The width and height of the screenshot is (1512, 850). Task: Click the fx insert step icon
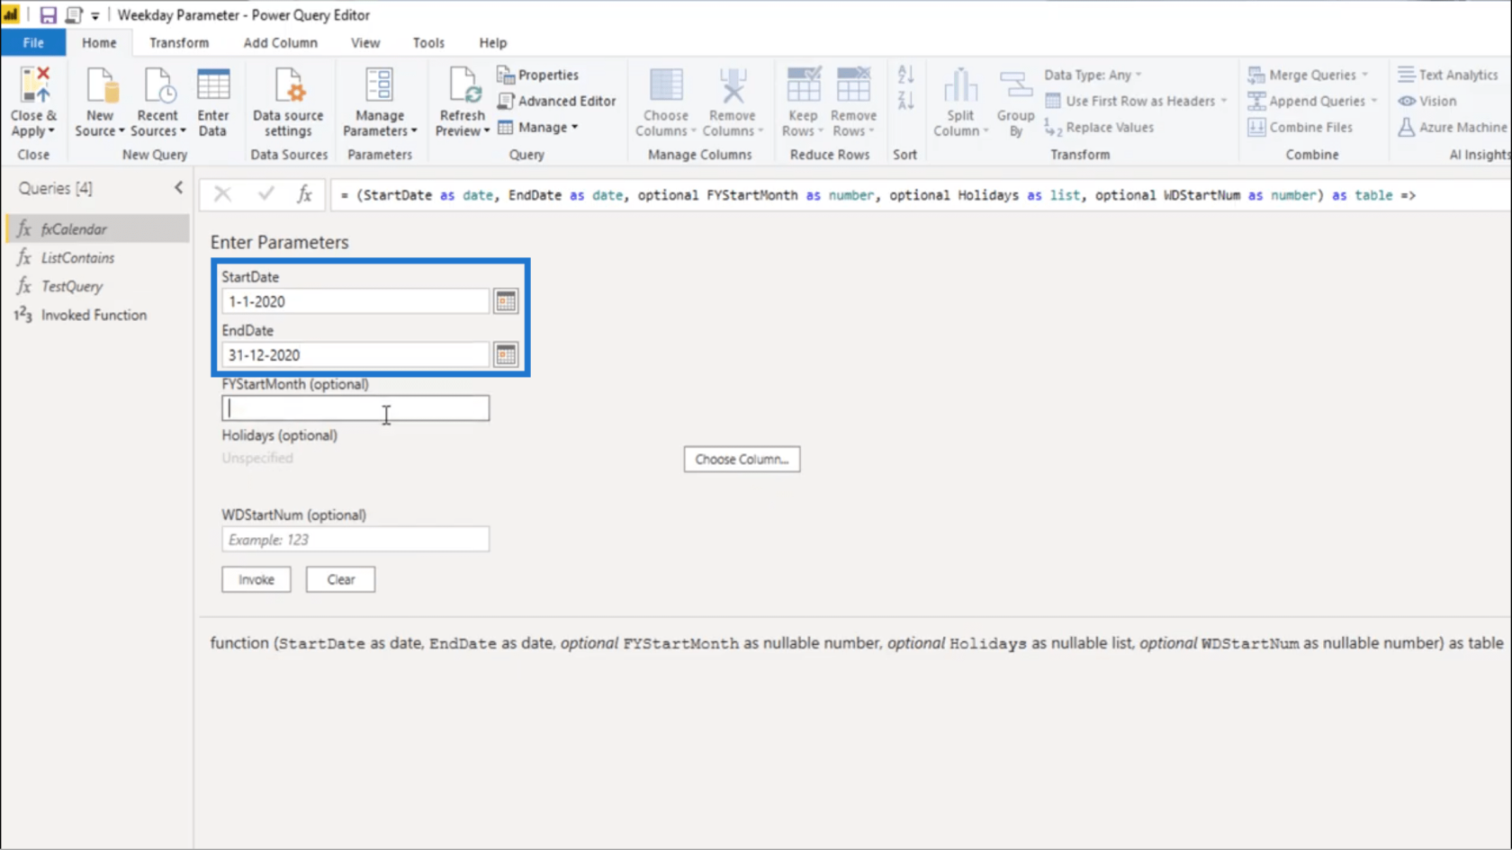[x=305, y=194]
